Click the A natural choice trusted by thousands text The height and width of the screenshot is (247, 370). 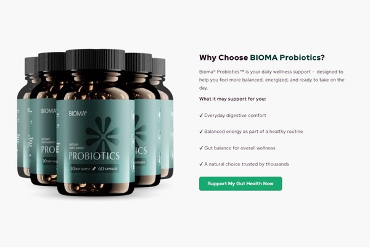click(x=246, y=164)
